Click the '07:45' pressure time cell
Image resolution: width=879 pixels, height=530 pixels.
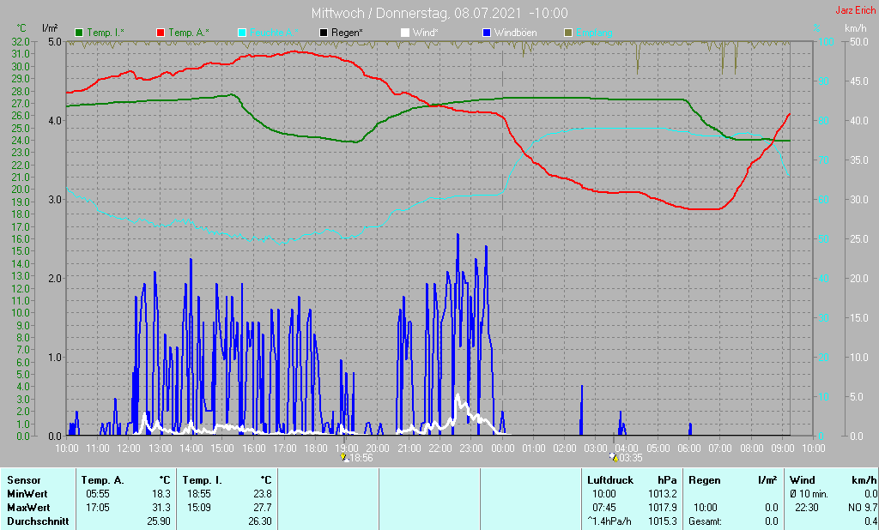point(603,508)
